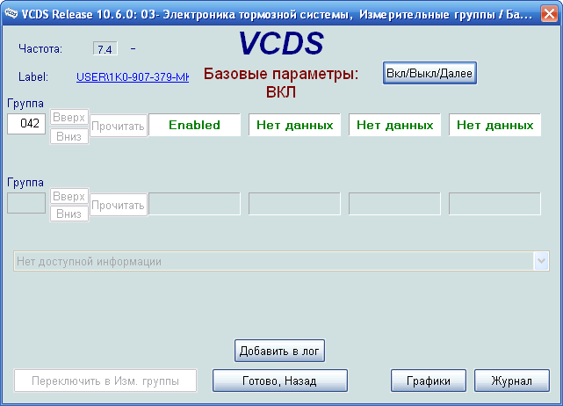Viewport: 563px width, 406px height.
Task: Click the Готово, Назад button
Action: (x=279, y=381)
